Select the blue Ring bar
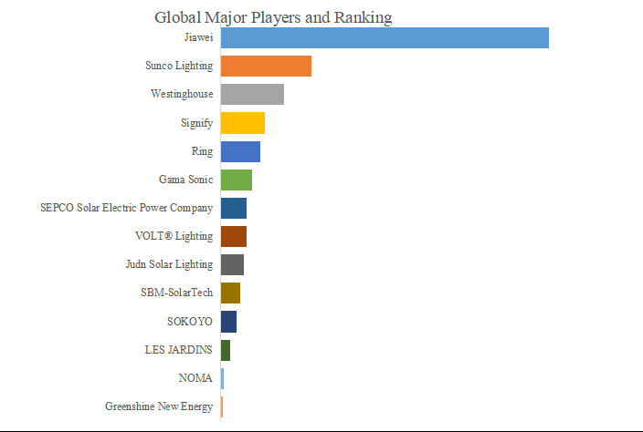The width and height of the screenshot is (643, 432). [240, 151]
